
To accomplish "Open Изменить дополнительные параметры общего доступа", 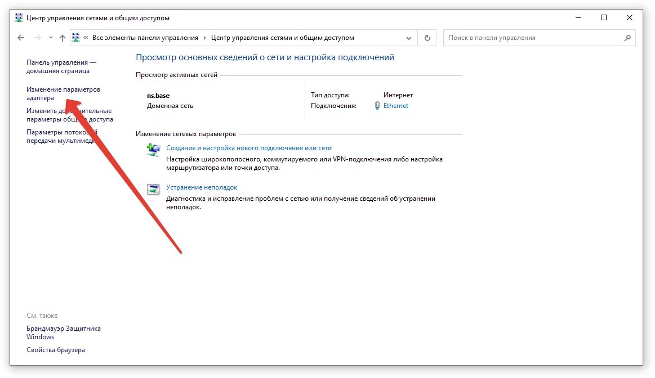I will 69,115.
